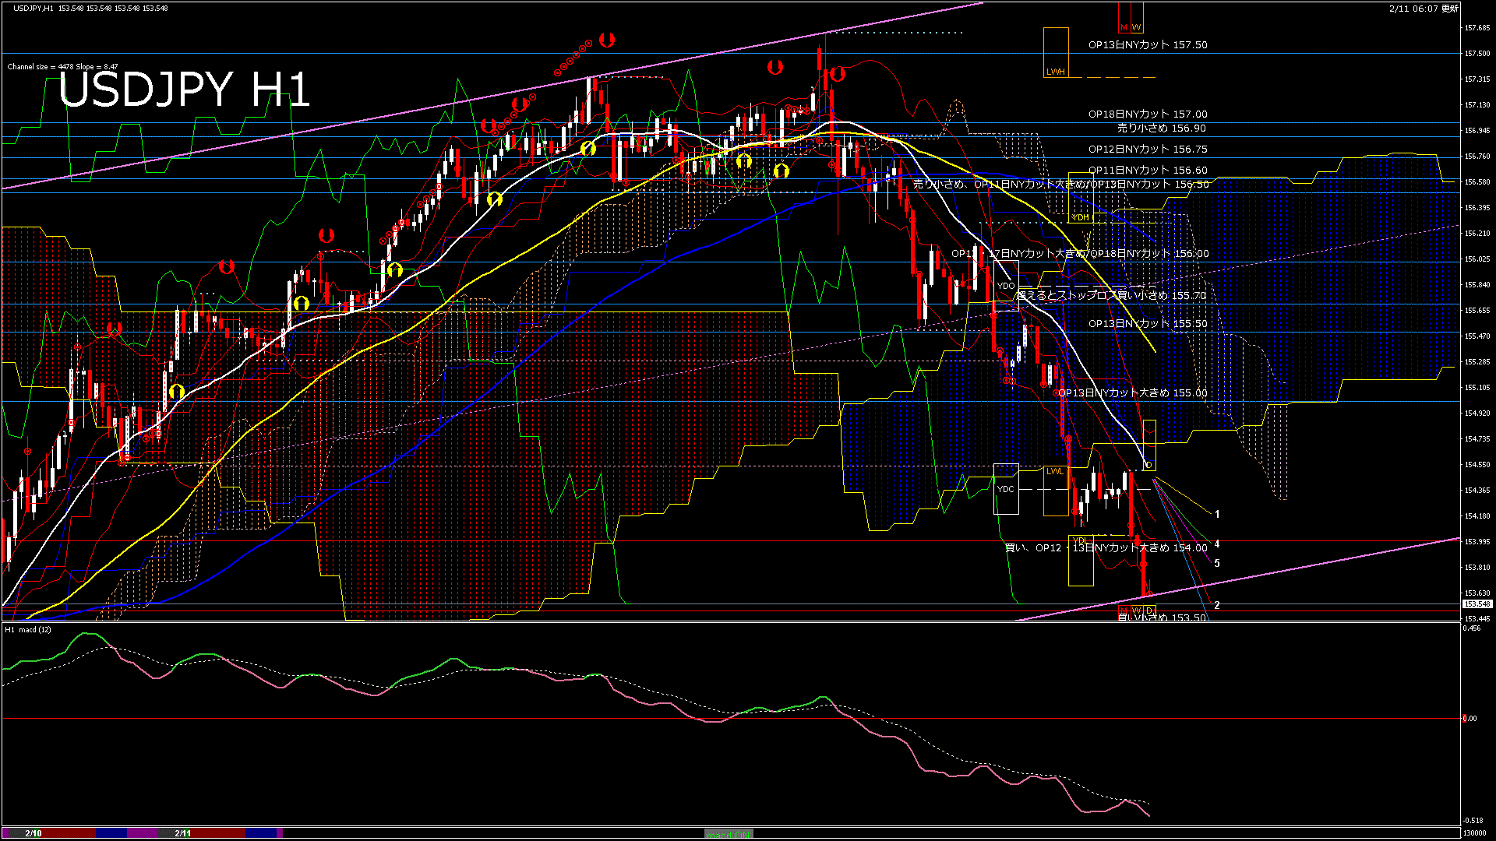Click the H1 macd (12) indicator label
This screenshot has width=1496, height=841.
click(28, 629)
